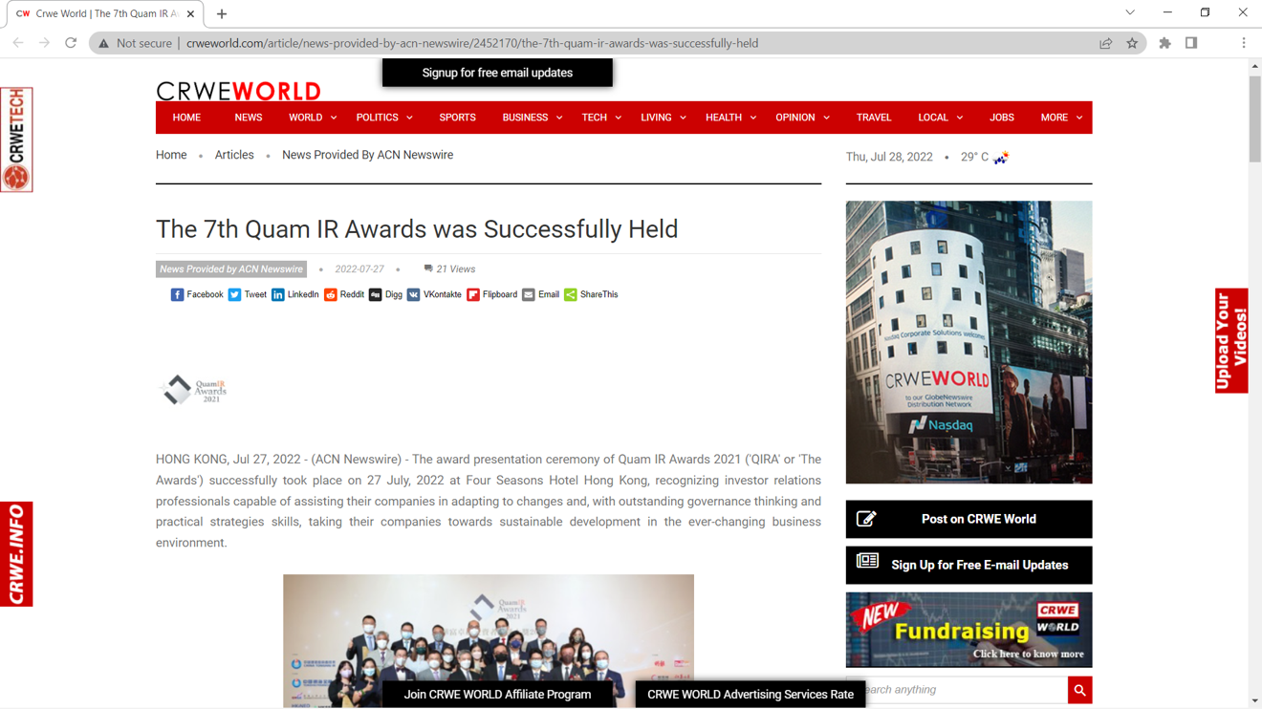Open ShareThis sharing options
The width and height of the screenshot is (1262, 709).
pos(591,295)
